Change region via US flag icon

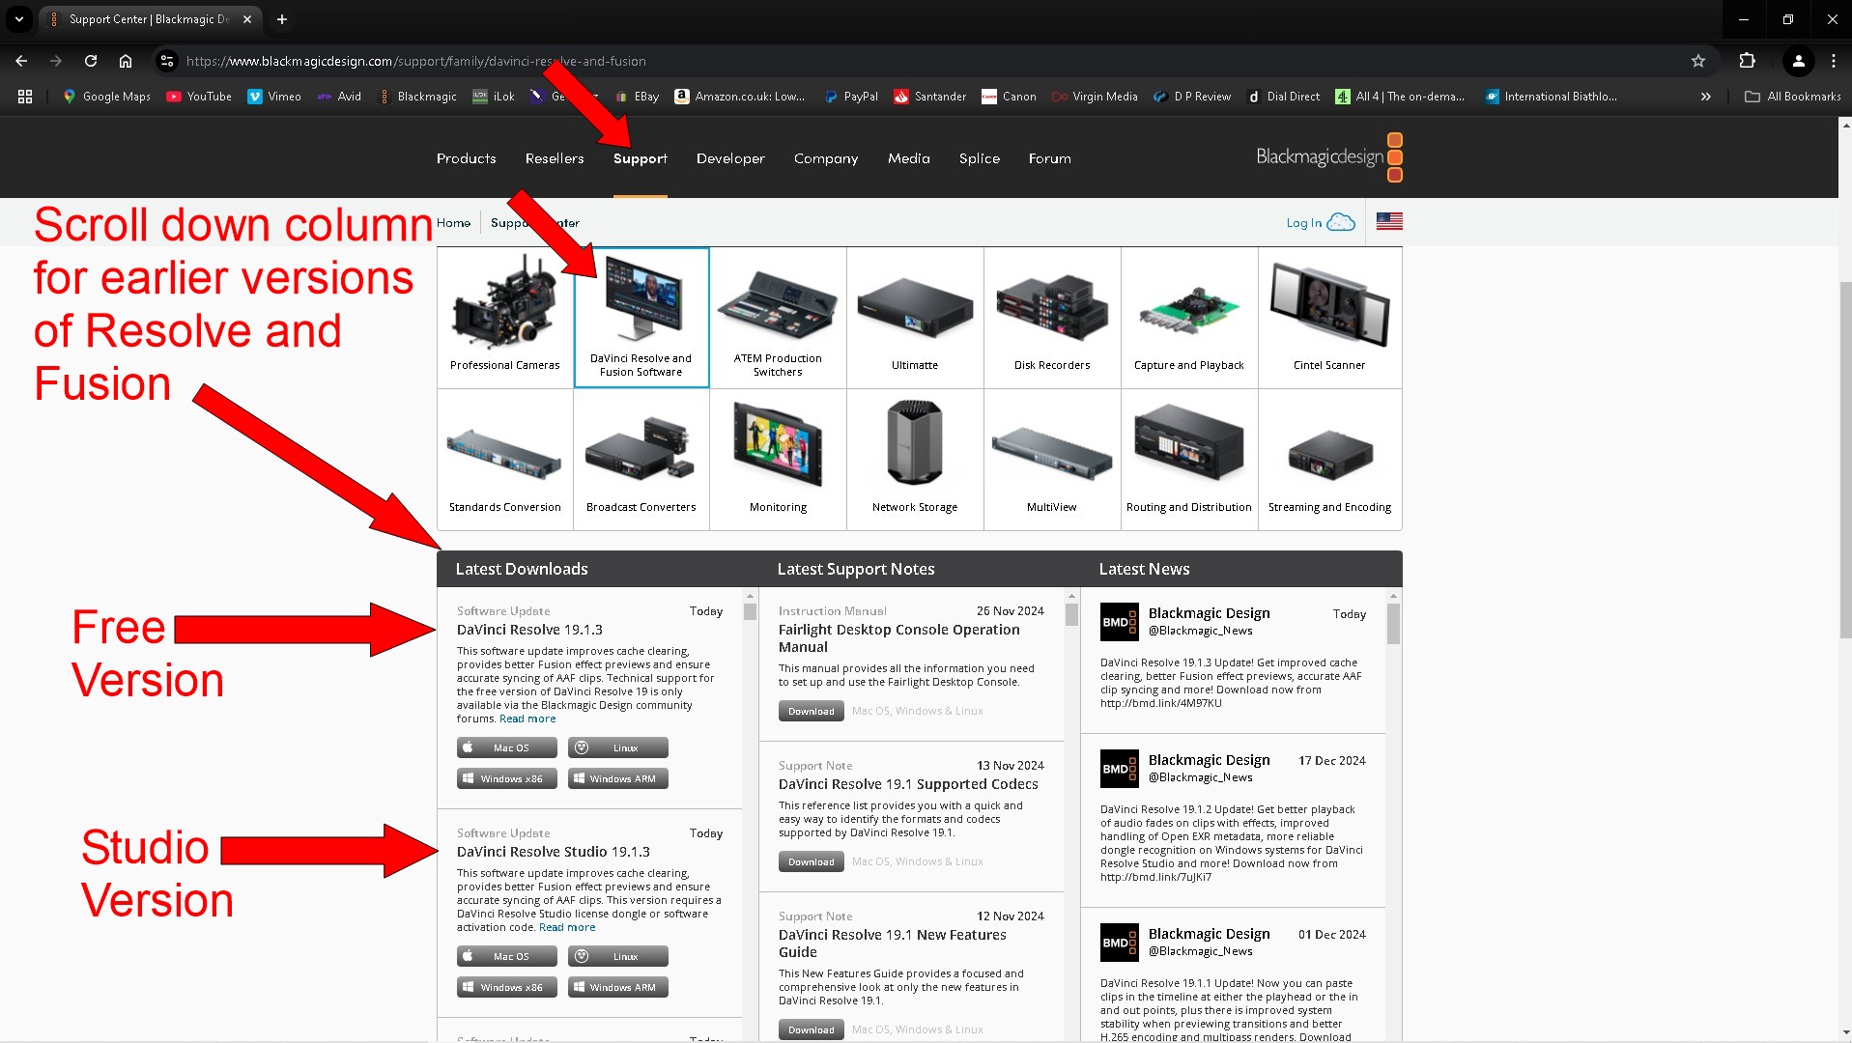[1389, 221]
